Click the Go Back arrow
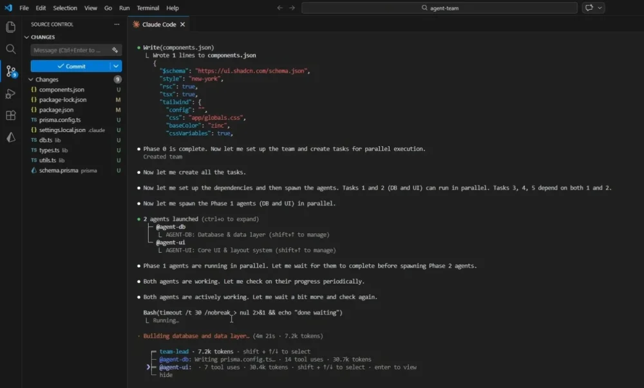This screenshot has width=644, height=388. point(278,8)
